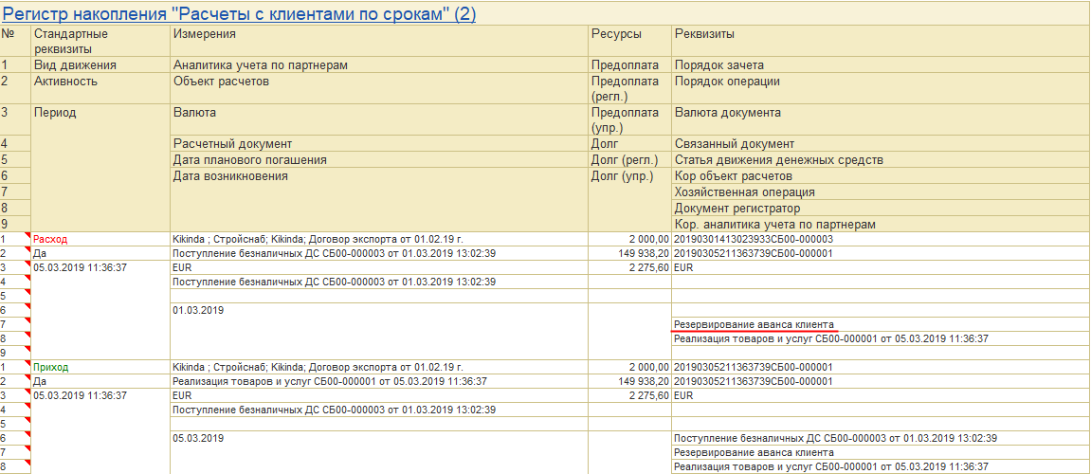
Task: Select the 'Стандартные реквизиты' column header
Action: pos(100,41)
